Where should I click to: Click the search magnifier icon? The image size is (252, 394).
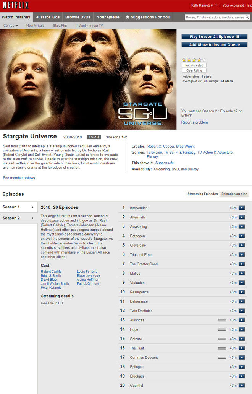coord(247,17)
